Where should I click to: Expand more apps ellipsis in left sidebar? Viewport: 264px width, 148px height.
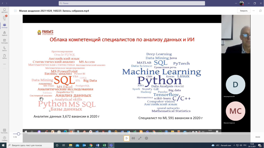pyautogui.click(x=4, y=64)
